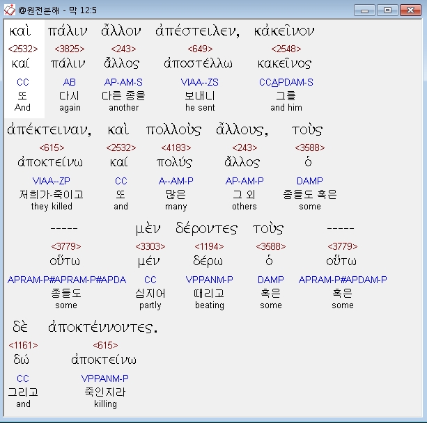
Task: Open Strong's number <3825>
Action: [70, 49]
